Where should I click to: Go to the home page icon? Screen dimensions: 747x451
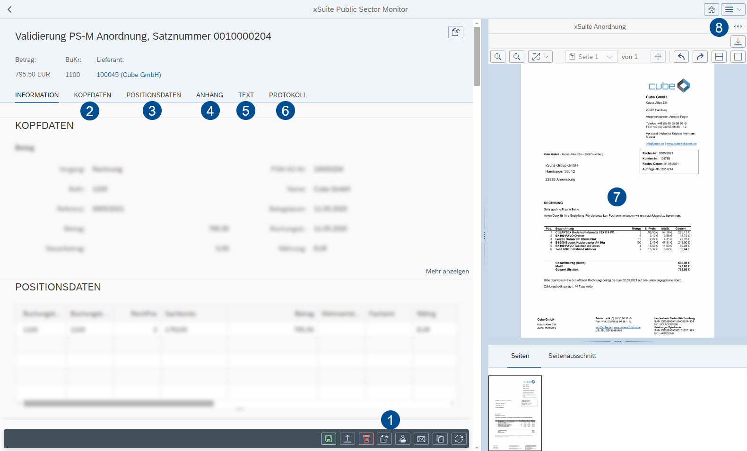click(711, 9)
